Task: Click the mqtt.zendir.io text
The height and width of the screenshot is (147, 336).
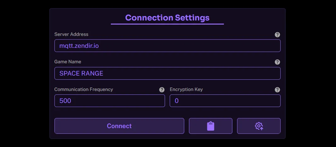Action: pos(79,46)
